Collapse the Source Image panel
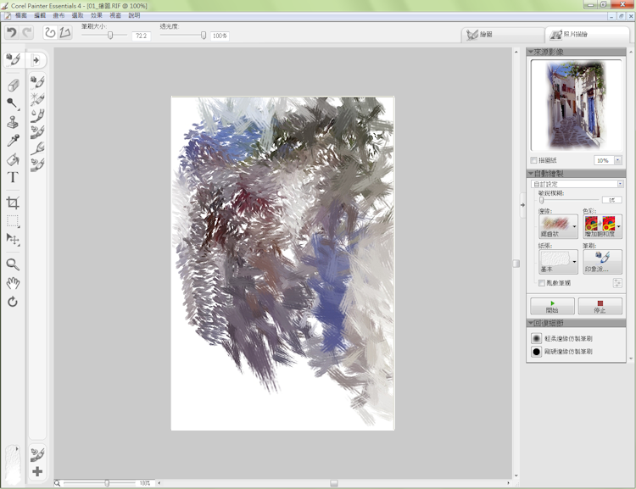Image resolution: width=636 pixels, height=489 pixels. point(531,52)
